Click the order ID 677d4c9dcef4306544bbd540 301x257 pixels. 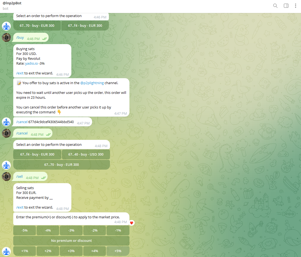tap(51, 122)
